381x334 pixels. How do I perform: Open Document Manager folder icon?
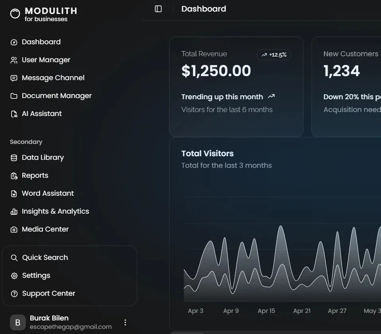[14, 96]
